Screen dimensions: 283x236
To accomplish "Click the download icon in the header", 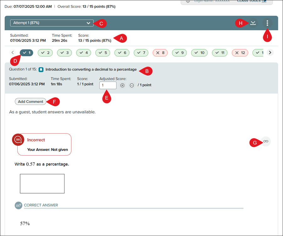I will tap(253, 23).
